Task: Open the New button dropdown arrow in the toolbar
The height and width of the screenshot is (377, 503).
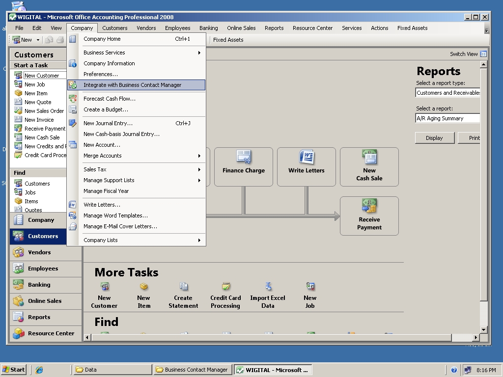Action: (38, 40)
